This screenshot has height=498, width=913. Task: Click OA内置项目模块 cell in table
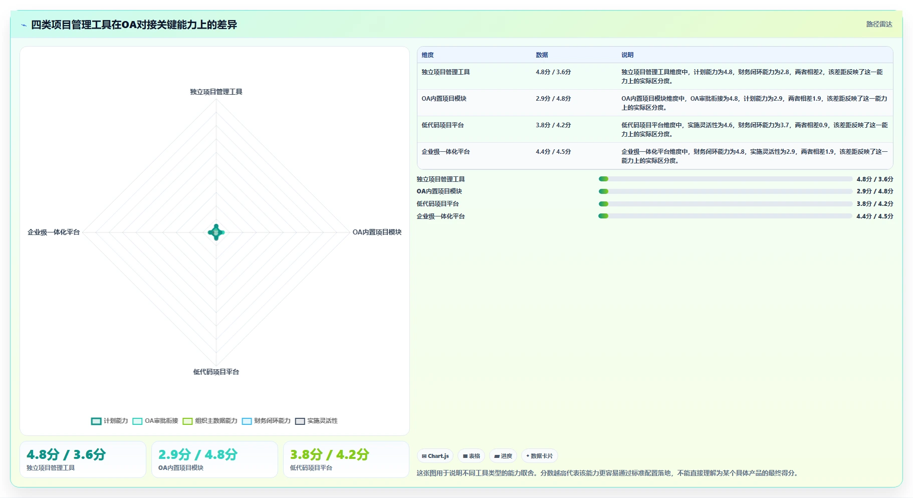(444, 99)
